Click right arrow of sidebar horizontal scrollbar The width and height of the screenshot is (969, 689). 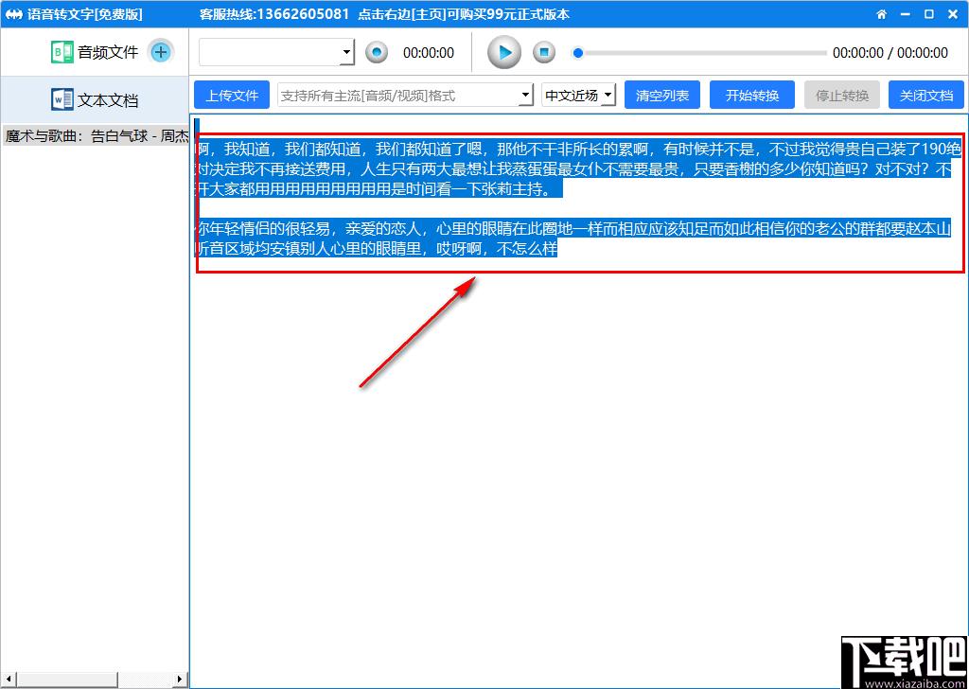tap(181, 680)
